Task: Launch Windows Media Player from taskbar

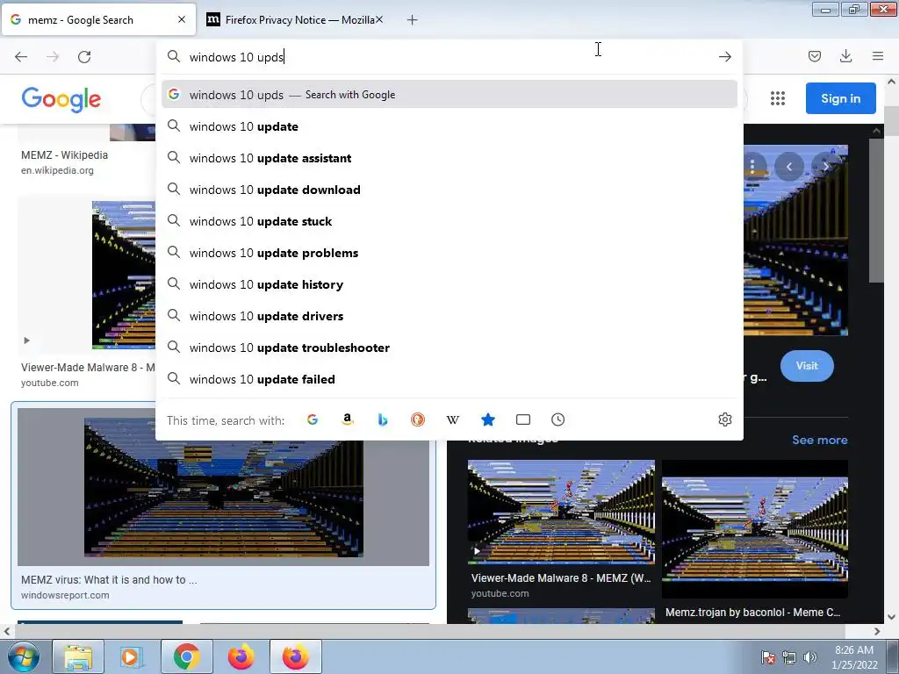Action: (132, 656)
